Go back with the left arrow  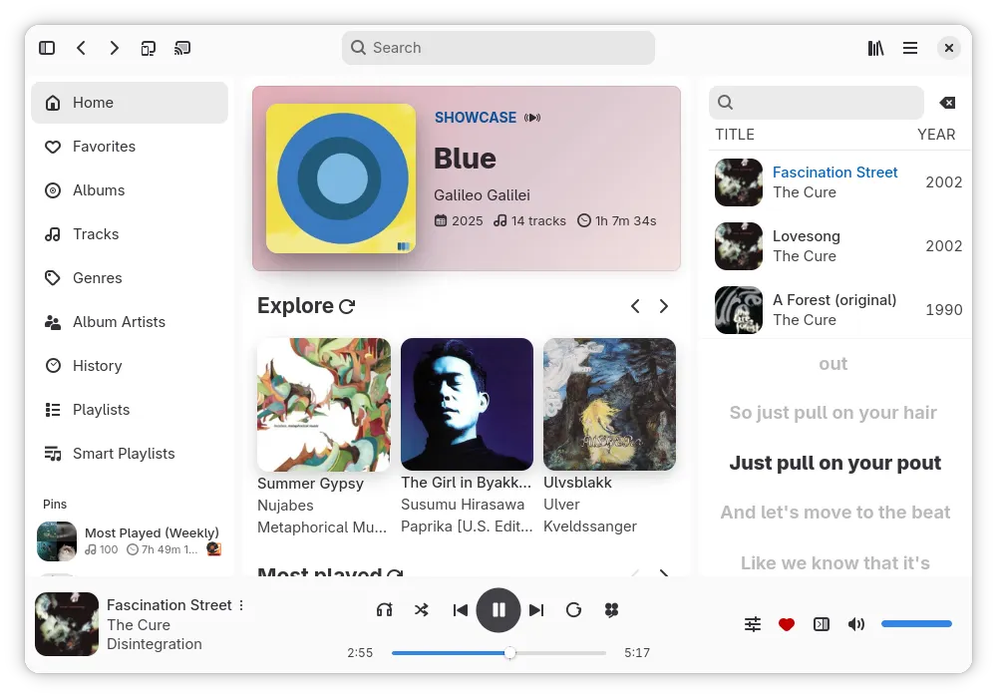click(82, 48)
